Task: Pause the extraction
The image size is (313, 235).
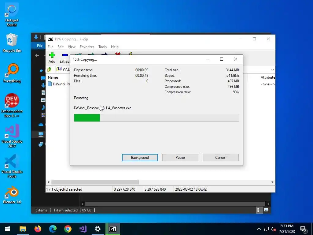Action: click(x=180, y=158)
